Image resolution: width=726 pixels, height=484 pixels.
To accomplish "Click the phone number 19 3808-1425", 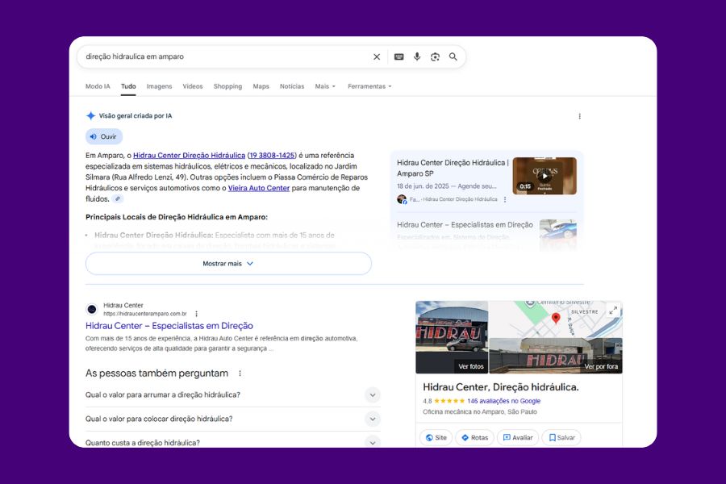I will pos(272,155).
